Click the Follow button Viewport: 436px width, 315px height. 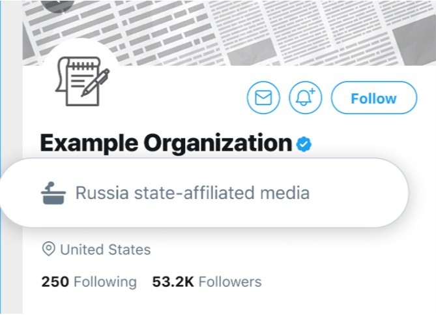coord(374,98)
